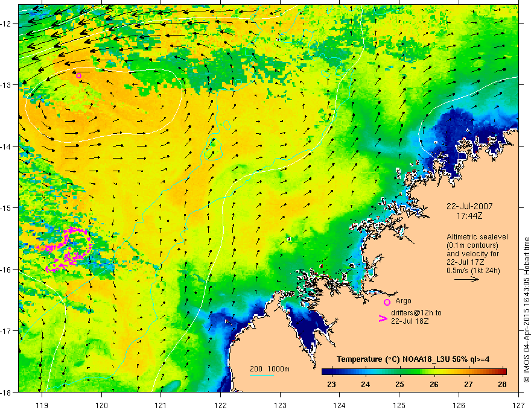Click the 'Argo' legend label

403,301
